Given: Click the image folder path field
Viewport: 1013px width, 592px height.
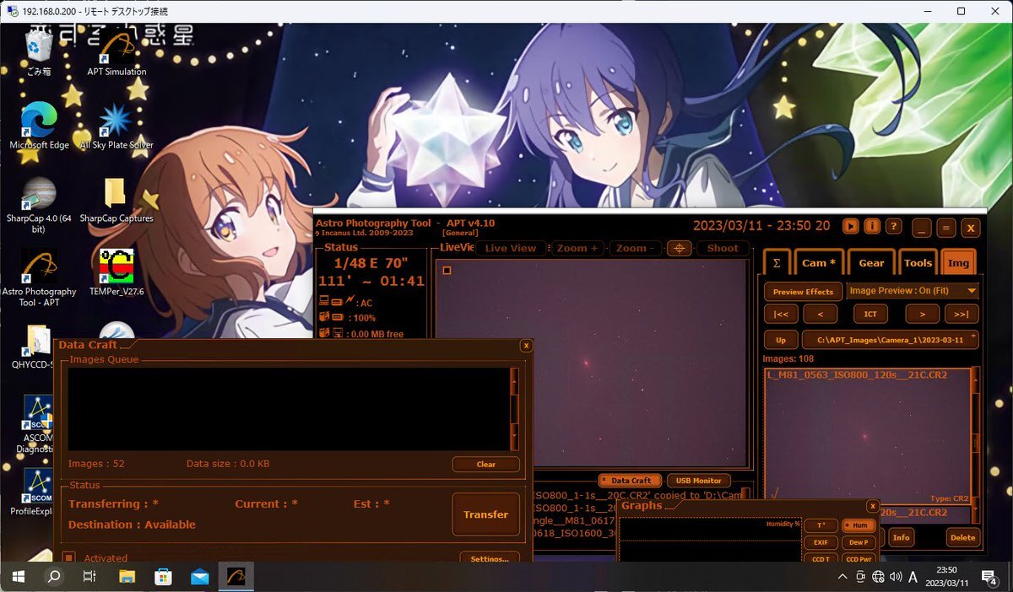Looking at the screenshot, I should click(890, 340).
